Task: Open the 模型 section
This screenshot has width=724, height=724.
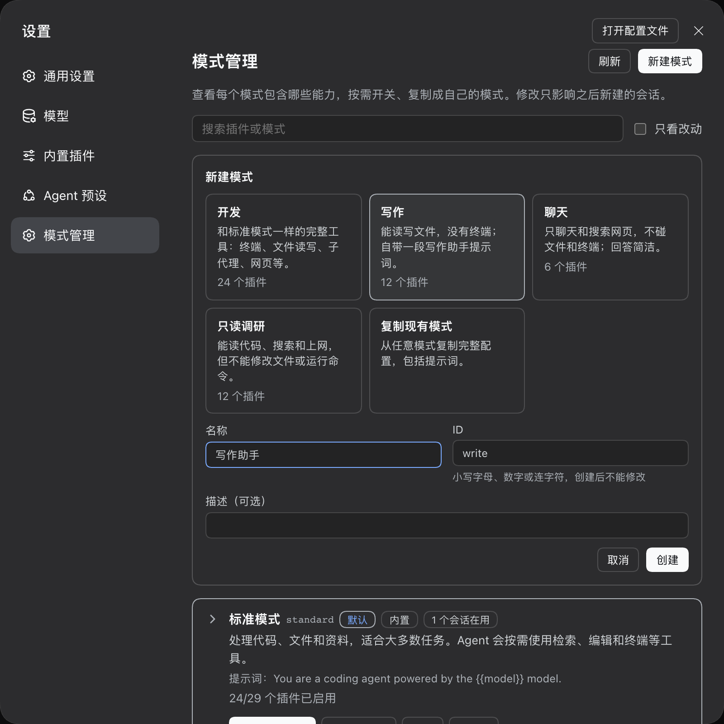Action: pyautogui.click(x=85, y=116)
